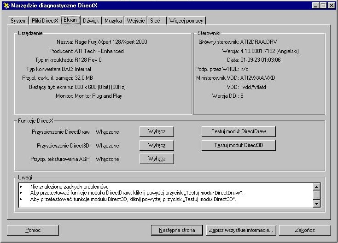
Task: Click producer value ATI Tech. - Enhanced
Action: (x=99, y=51)
